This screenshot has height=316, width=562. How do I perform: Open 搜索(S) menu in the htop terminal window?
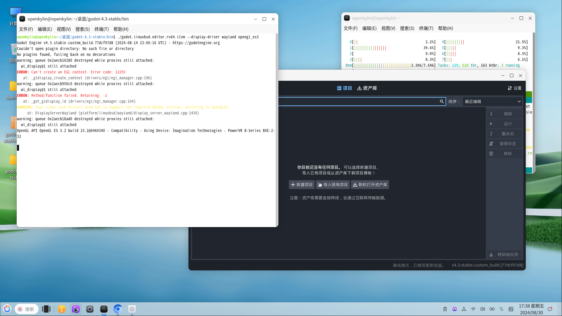click(x=407, y=28)
